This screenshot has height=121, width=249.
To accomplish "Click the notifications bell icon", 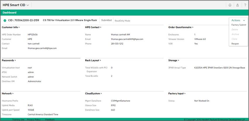I will [x=230, y=5].
